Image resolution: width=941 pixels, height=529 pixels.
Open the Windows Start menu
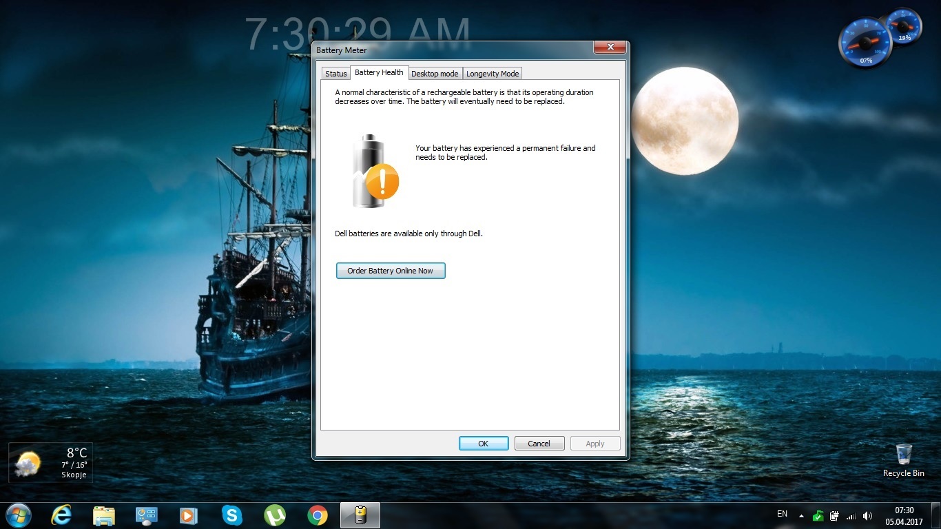pyautogui.click(x=18, y=515)
